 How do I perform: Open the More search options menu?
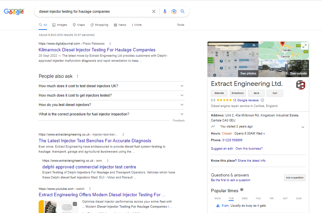137,25
